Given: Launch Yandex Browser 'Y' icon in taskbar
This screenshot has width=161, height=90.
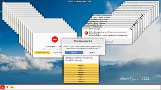Looking at the screenshot, I should point(7,87).
